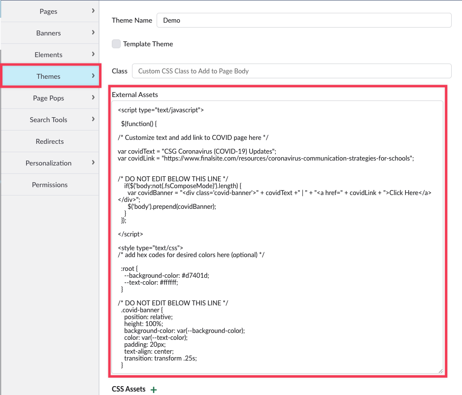Click the 'var covidLink' line in code

[266, 159]
